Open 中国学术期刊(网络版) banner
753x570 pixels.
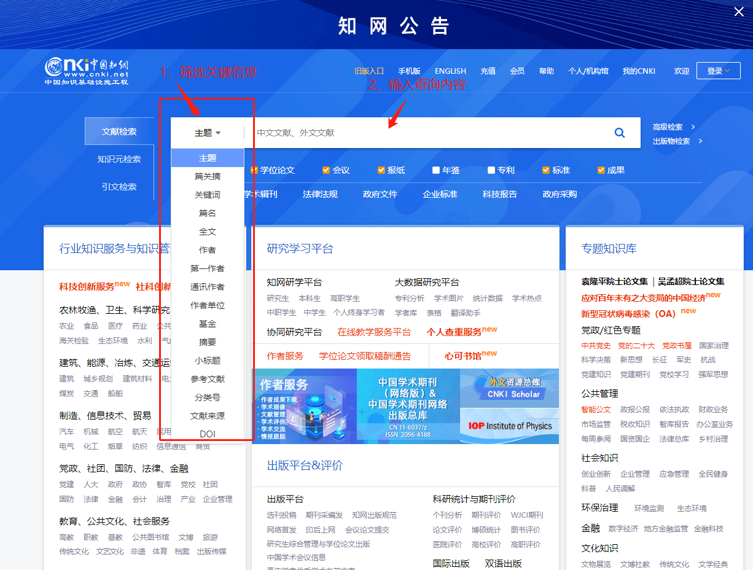[408, 406]
